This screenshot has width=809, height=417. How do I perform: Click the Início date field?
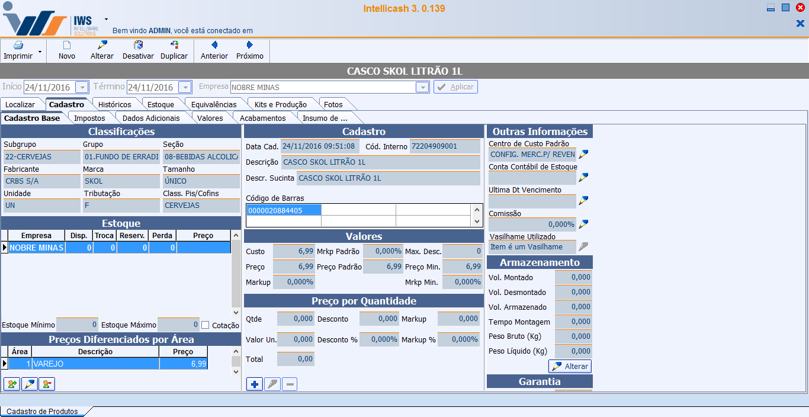[x=50, y=87]
